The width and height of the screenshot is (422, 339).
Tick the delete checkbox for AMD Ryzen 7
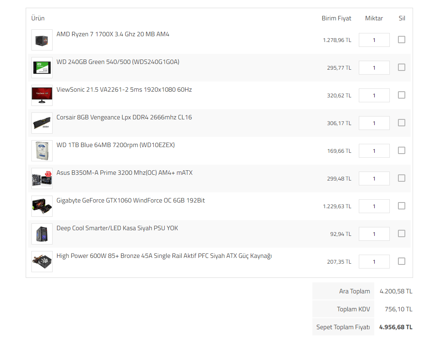click(x=402, y=40)
